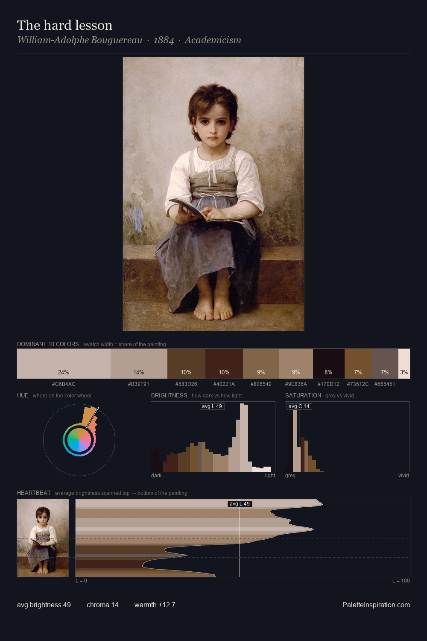
Task: Click the hex code text "#B39F91"
Action: pyautogui.click(x=139, y=384)
